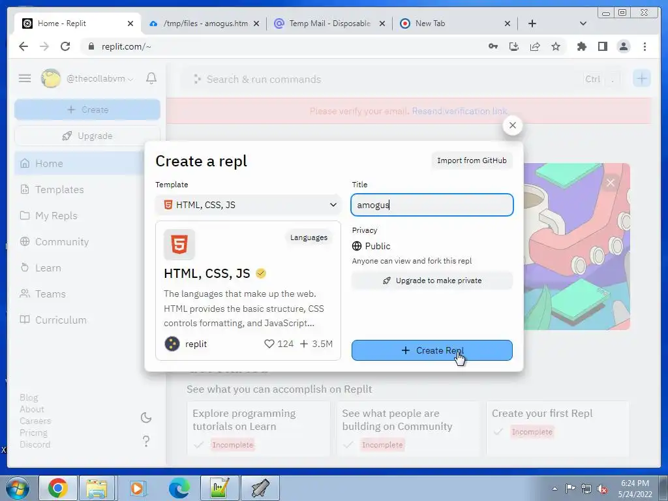The width and height of the screenshot is (668, 501).
Task: Open the saved passwords key icon
Action: (493, 46)
